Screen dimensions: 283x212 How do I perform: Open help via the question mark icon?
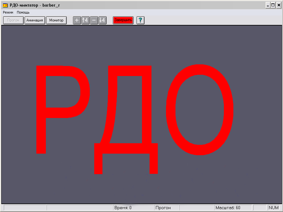tap(140, 20)
